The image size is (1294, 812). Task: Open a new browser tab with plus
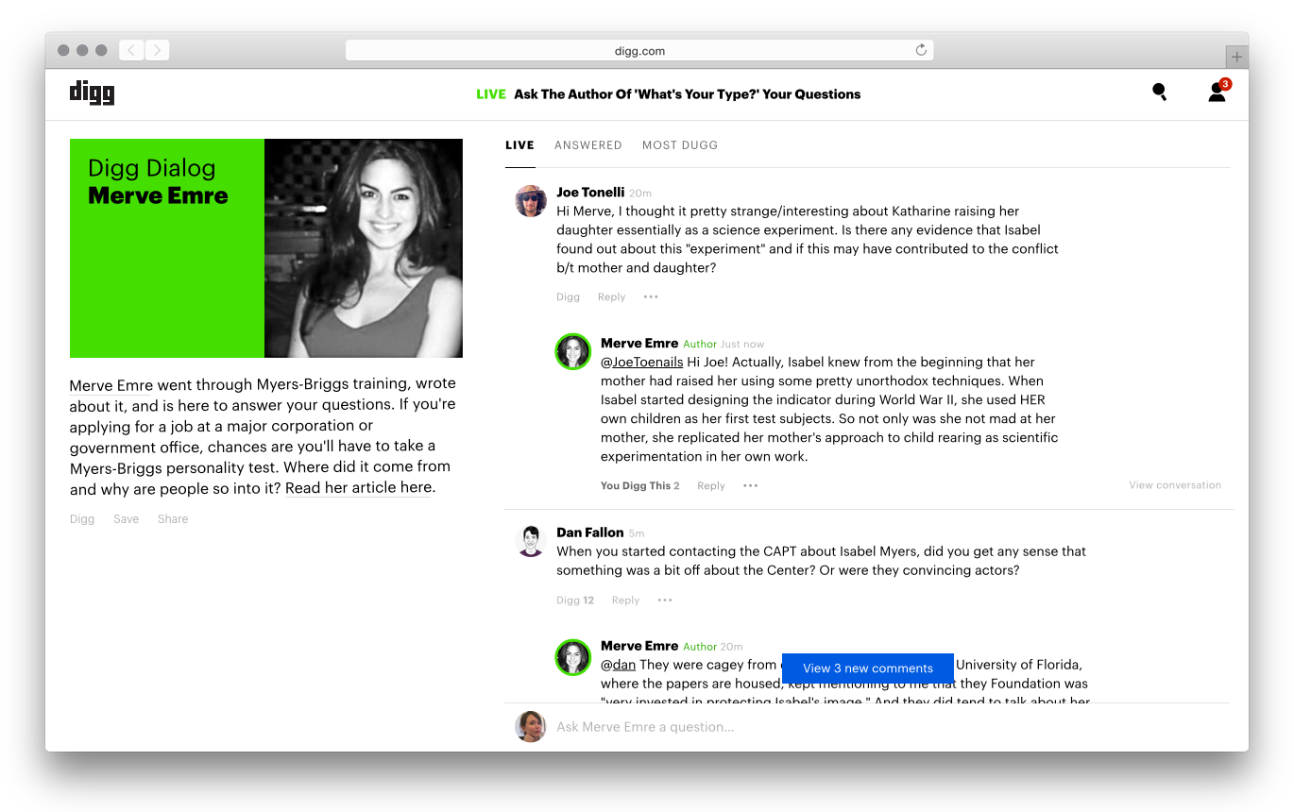click(x=1236, y=57)
